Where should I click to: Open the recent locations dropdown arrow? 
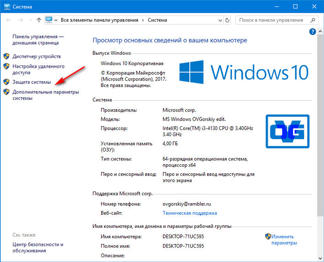[30, 20]
